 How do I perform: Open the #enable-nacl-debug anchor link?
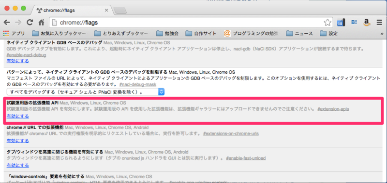(27, 55)
